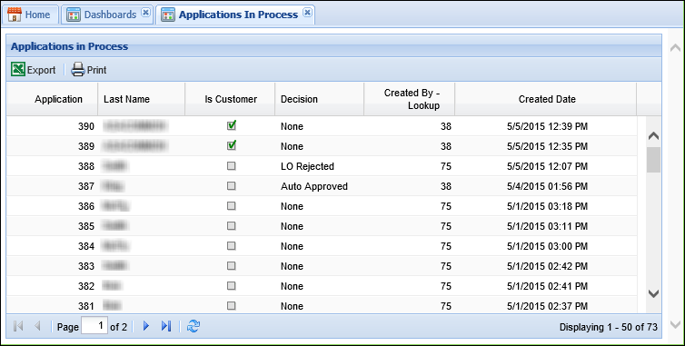Click the page number input field
The width and height of the screenshot is (685, 346).
click(x=94, y=326)
